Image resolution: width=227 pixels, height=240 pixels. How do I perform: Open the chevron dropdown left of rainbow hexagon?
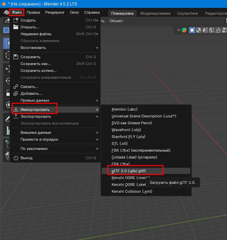tap(179, 30)
